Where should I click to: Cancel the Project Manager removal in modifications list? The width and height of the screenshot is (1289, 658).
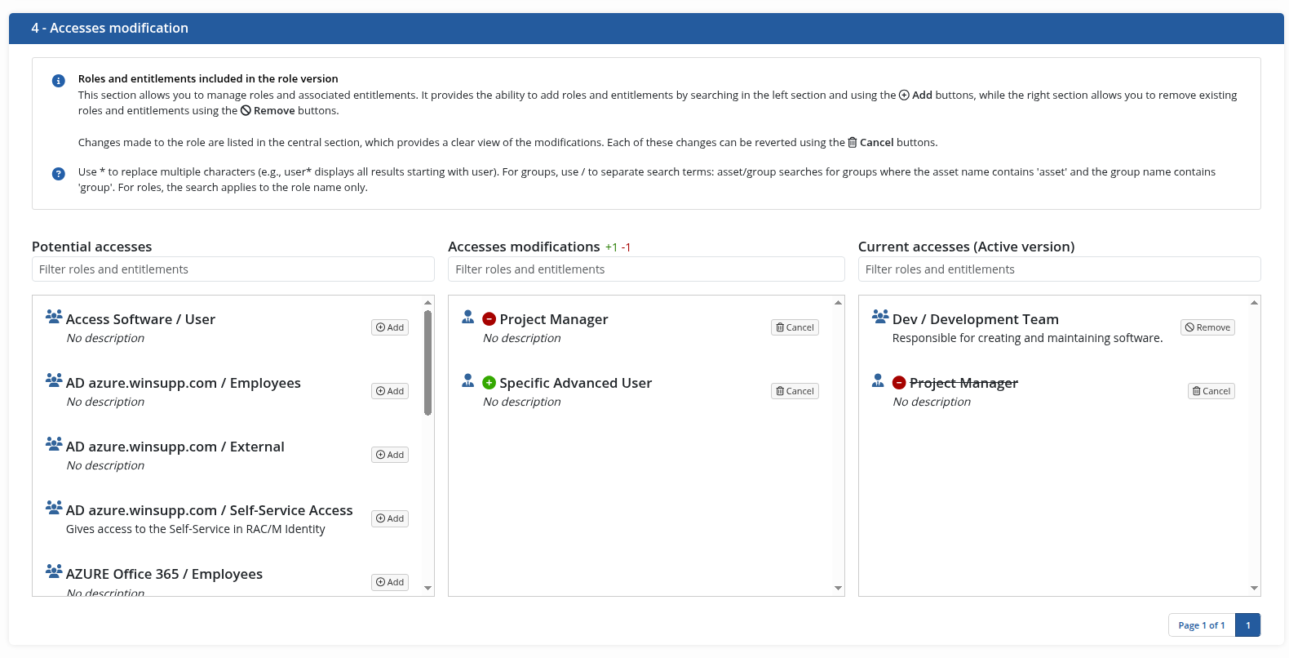coord(795,327)
